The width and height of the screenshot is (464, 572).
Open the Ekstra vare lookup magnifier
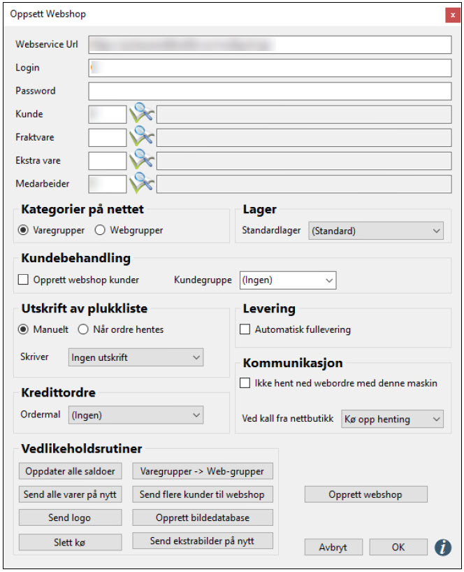click(x=140, y=160)
